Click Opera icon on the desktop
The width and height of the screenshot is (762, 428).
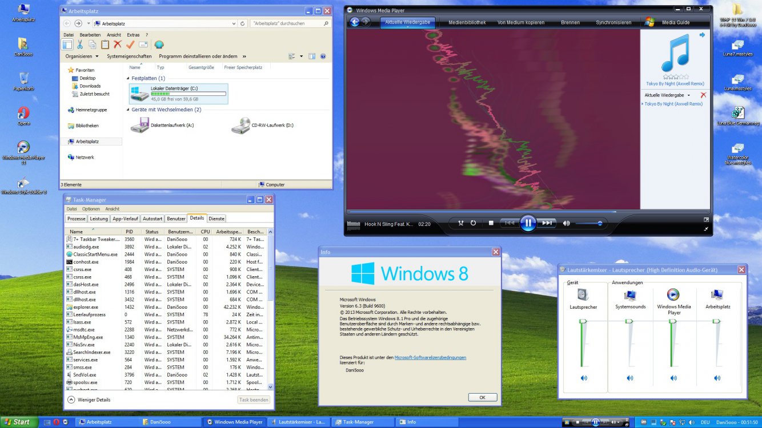click(23, 115)
